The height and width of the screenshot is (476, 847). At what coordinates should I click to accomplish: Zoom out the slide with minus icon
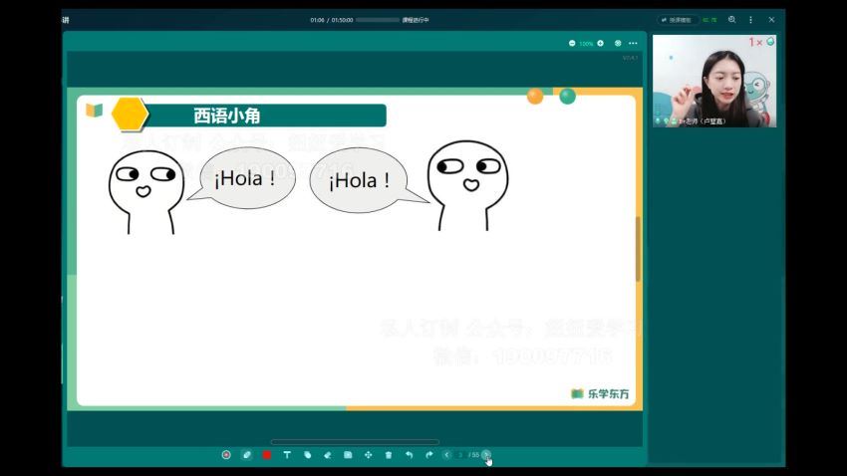(572, 43)
